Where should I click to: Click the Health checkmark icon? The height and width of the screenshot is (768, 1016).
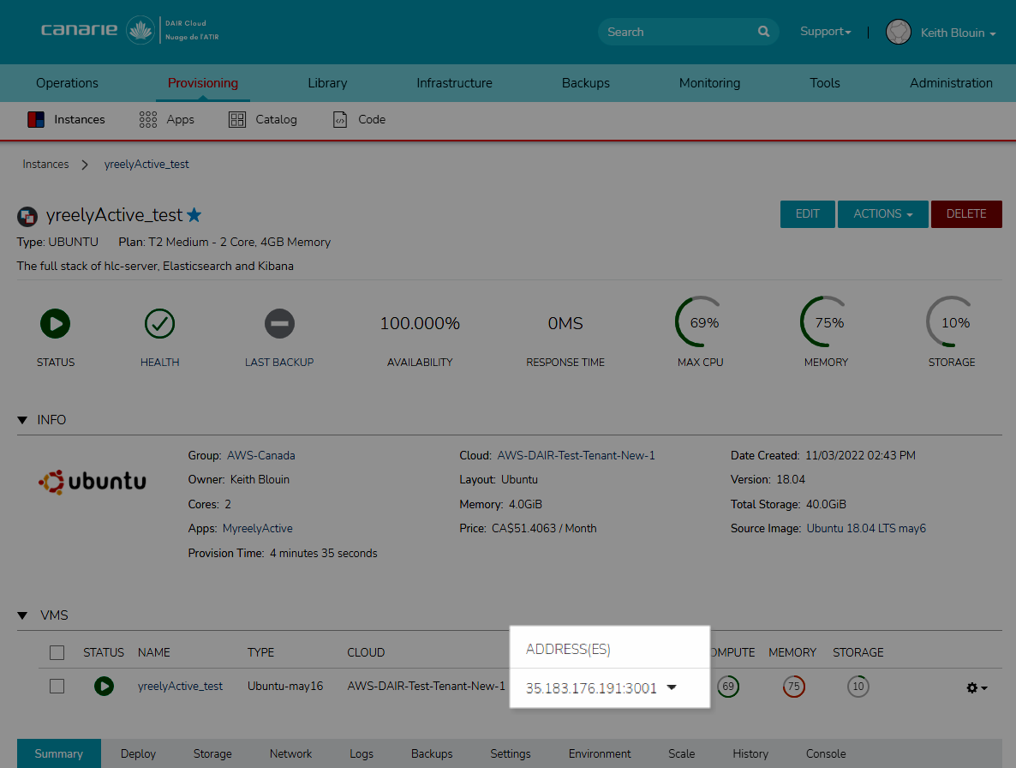(x=159, y=324)
